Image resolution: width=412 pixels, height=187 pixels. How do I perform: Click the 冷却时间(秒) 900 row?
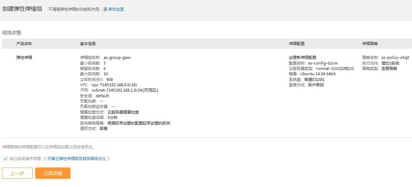click(x=96, y=79)
